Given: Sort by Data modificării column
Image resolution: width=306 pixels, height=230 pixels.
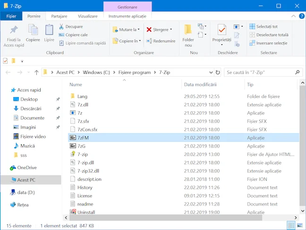Looking at the screenshot, I should (x=200, y=84).
